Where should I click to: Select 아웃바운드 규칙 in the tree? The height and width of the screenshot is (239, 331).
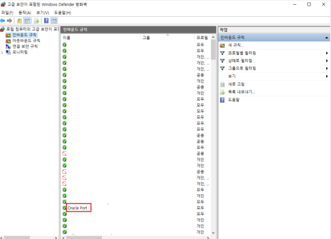[26, 41]
